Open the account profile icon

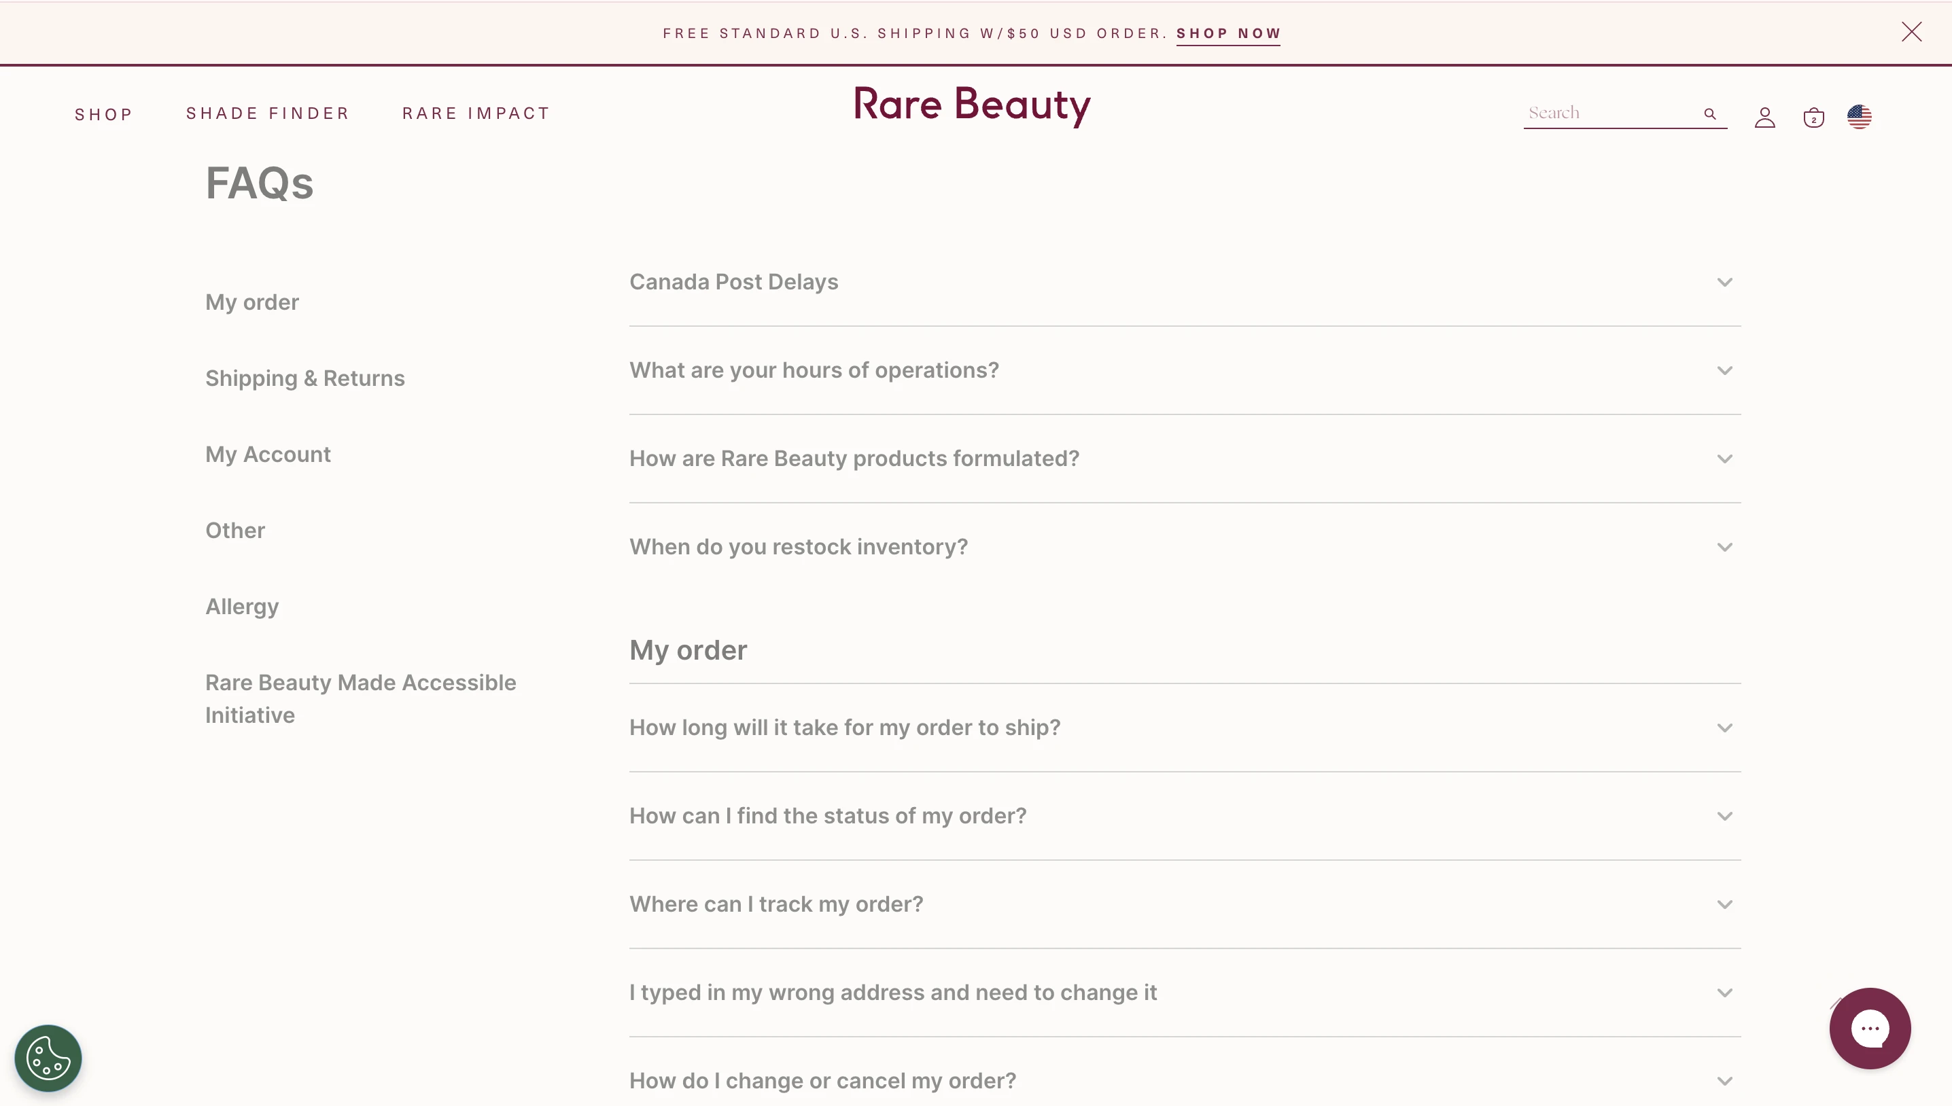(1764, 117)
